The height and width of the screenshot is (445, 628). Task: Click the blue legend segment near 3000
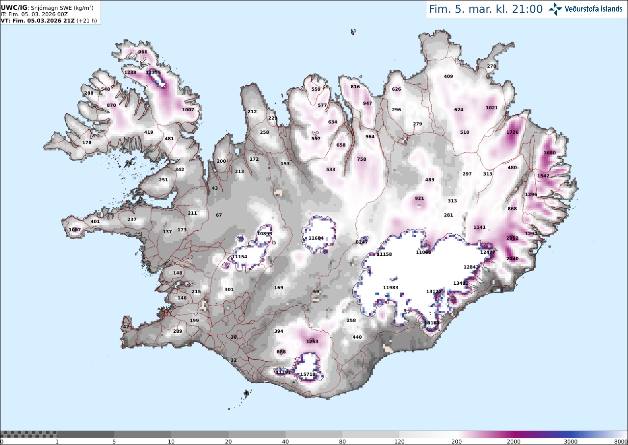pos(571,434)
